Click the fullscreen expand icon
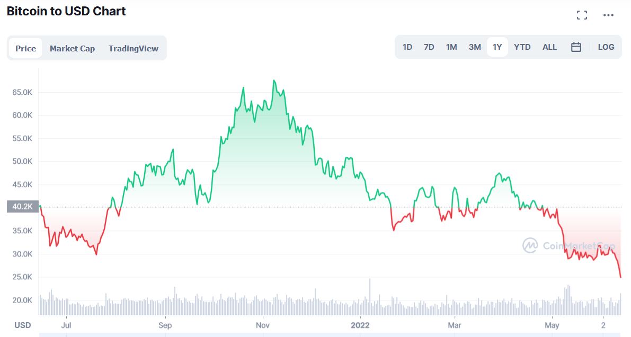 coord(582,15)
